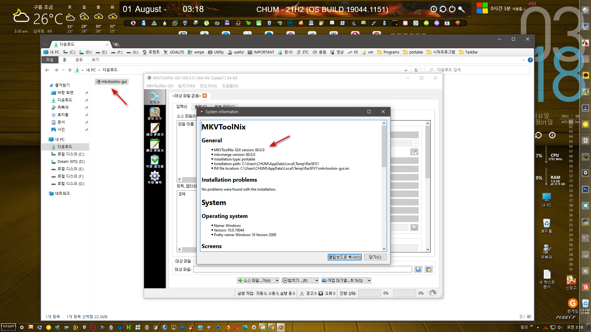Viewport: 591px width, 332px height.
Task: Click Photoshop icon in top launcher bar
Action: point(290,23)
